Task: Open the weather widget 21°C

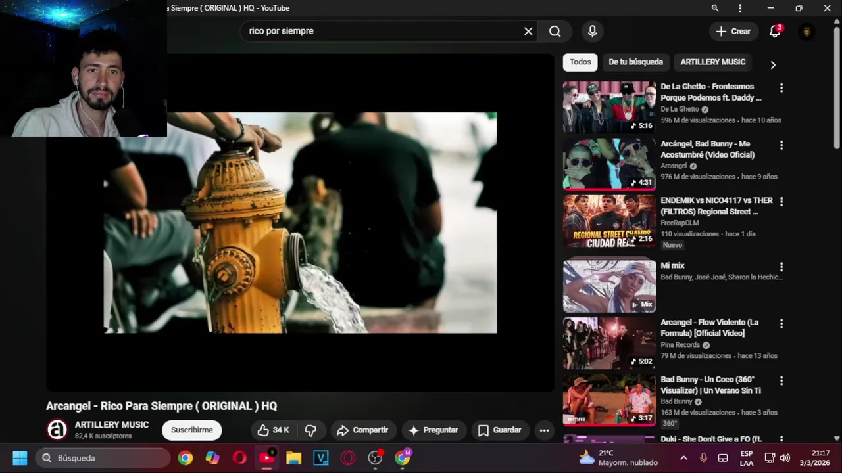Action: (x=618, y=458)
